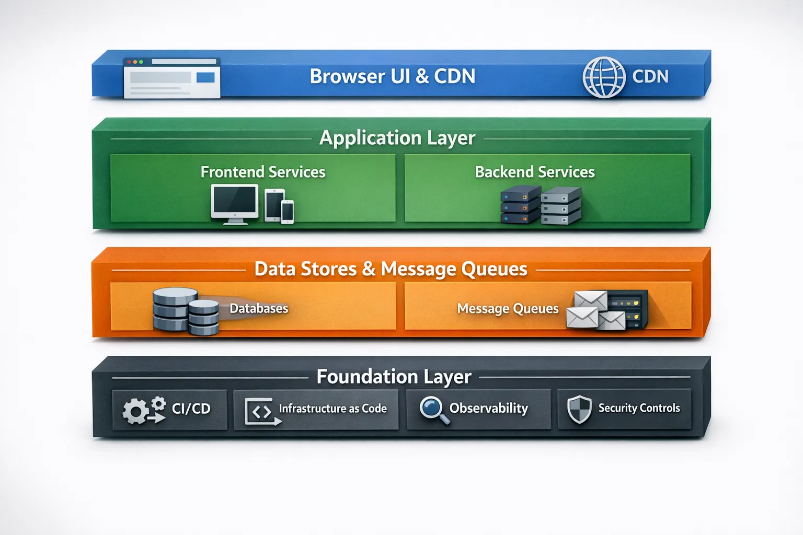This screenshot has height=535, width=803.
Task: Click the Security Controls shield icon
Action: [x=579, y=409]
